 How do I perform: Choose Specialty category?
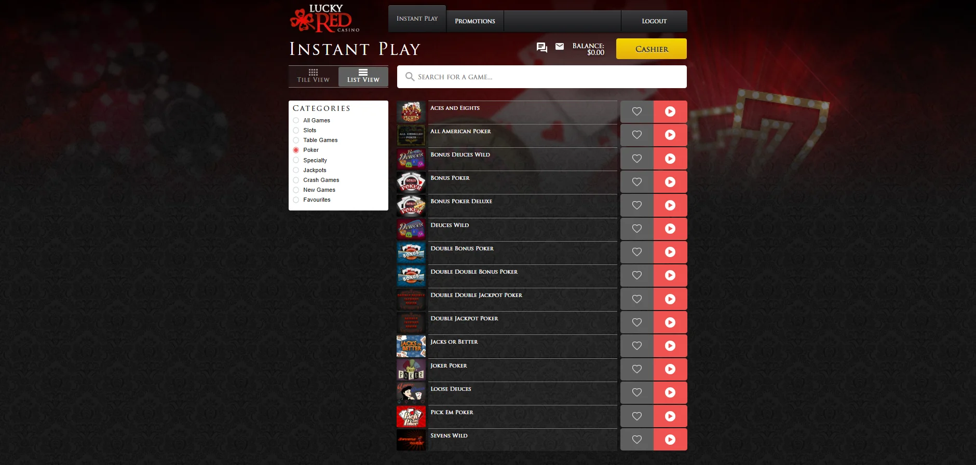click(x=296, y=160)
